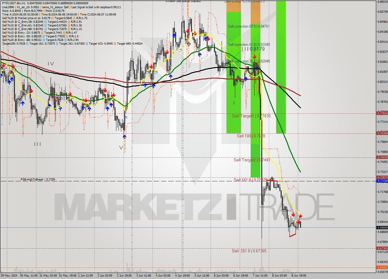Click the '2 Jun 19:00' time axis label
The height and width of the screenshot is (279, 388).
(x=125, y=276)
